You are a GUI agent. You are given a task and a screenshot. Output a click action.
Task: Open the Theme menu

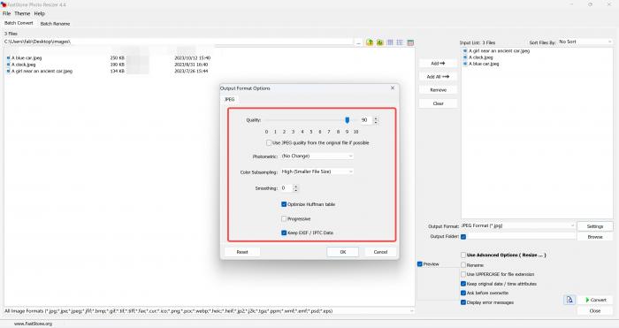pyautogui.click(x=22, y=13)
